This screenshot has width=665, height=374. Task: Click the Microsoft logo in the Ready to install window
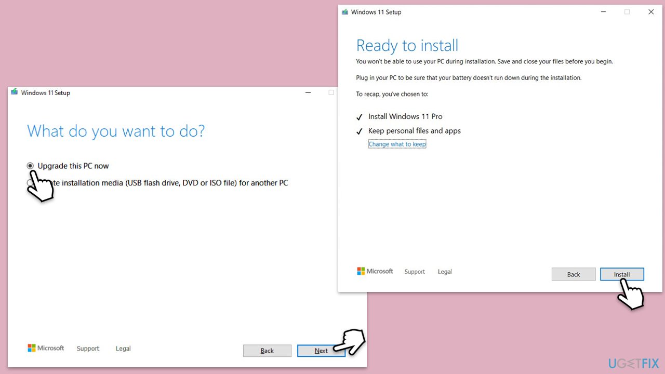coord(375,271)
